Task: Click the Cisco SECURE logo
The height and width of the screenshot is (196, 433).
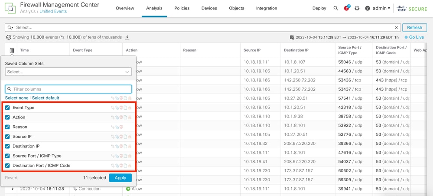Action: point(412,9)
